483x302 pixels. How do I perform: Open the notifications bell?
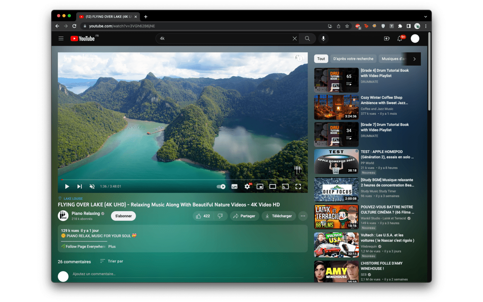point(400,39)
